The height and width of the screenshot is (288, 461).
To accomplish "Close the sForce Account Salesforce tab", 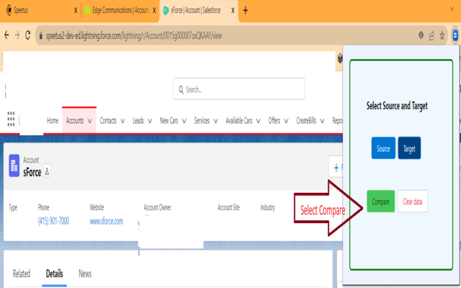I will click(x=233, y=11).
